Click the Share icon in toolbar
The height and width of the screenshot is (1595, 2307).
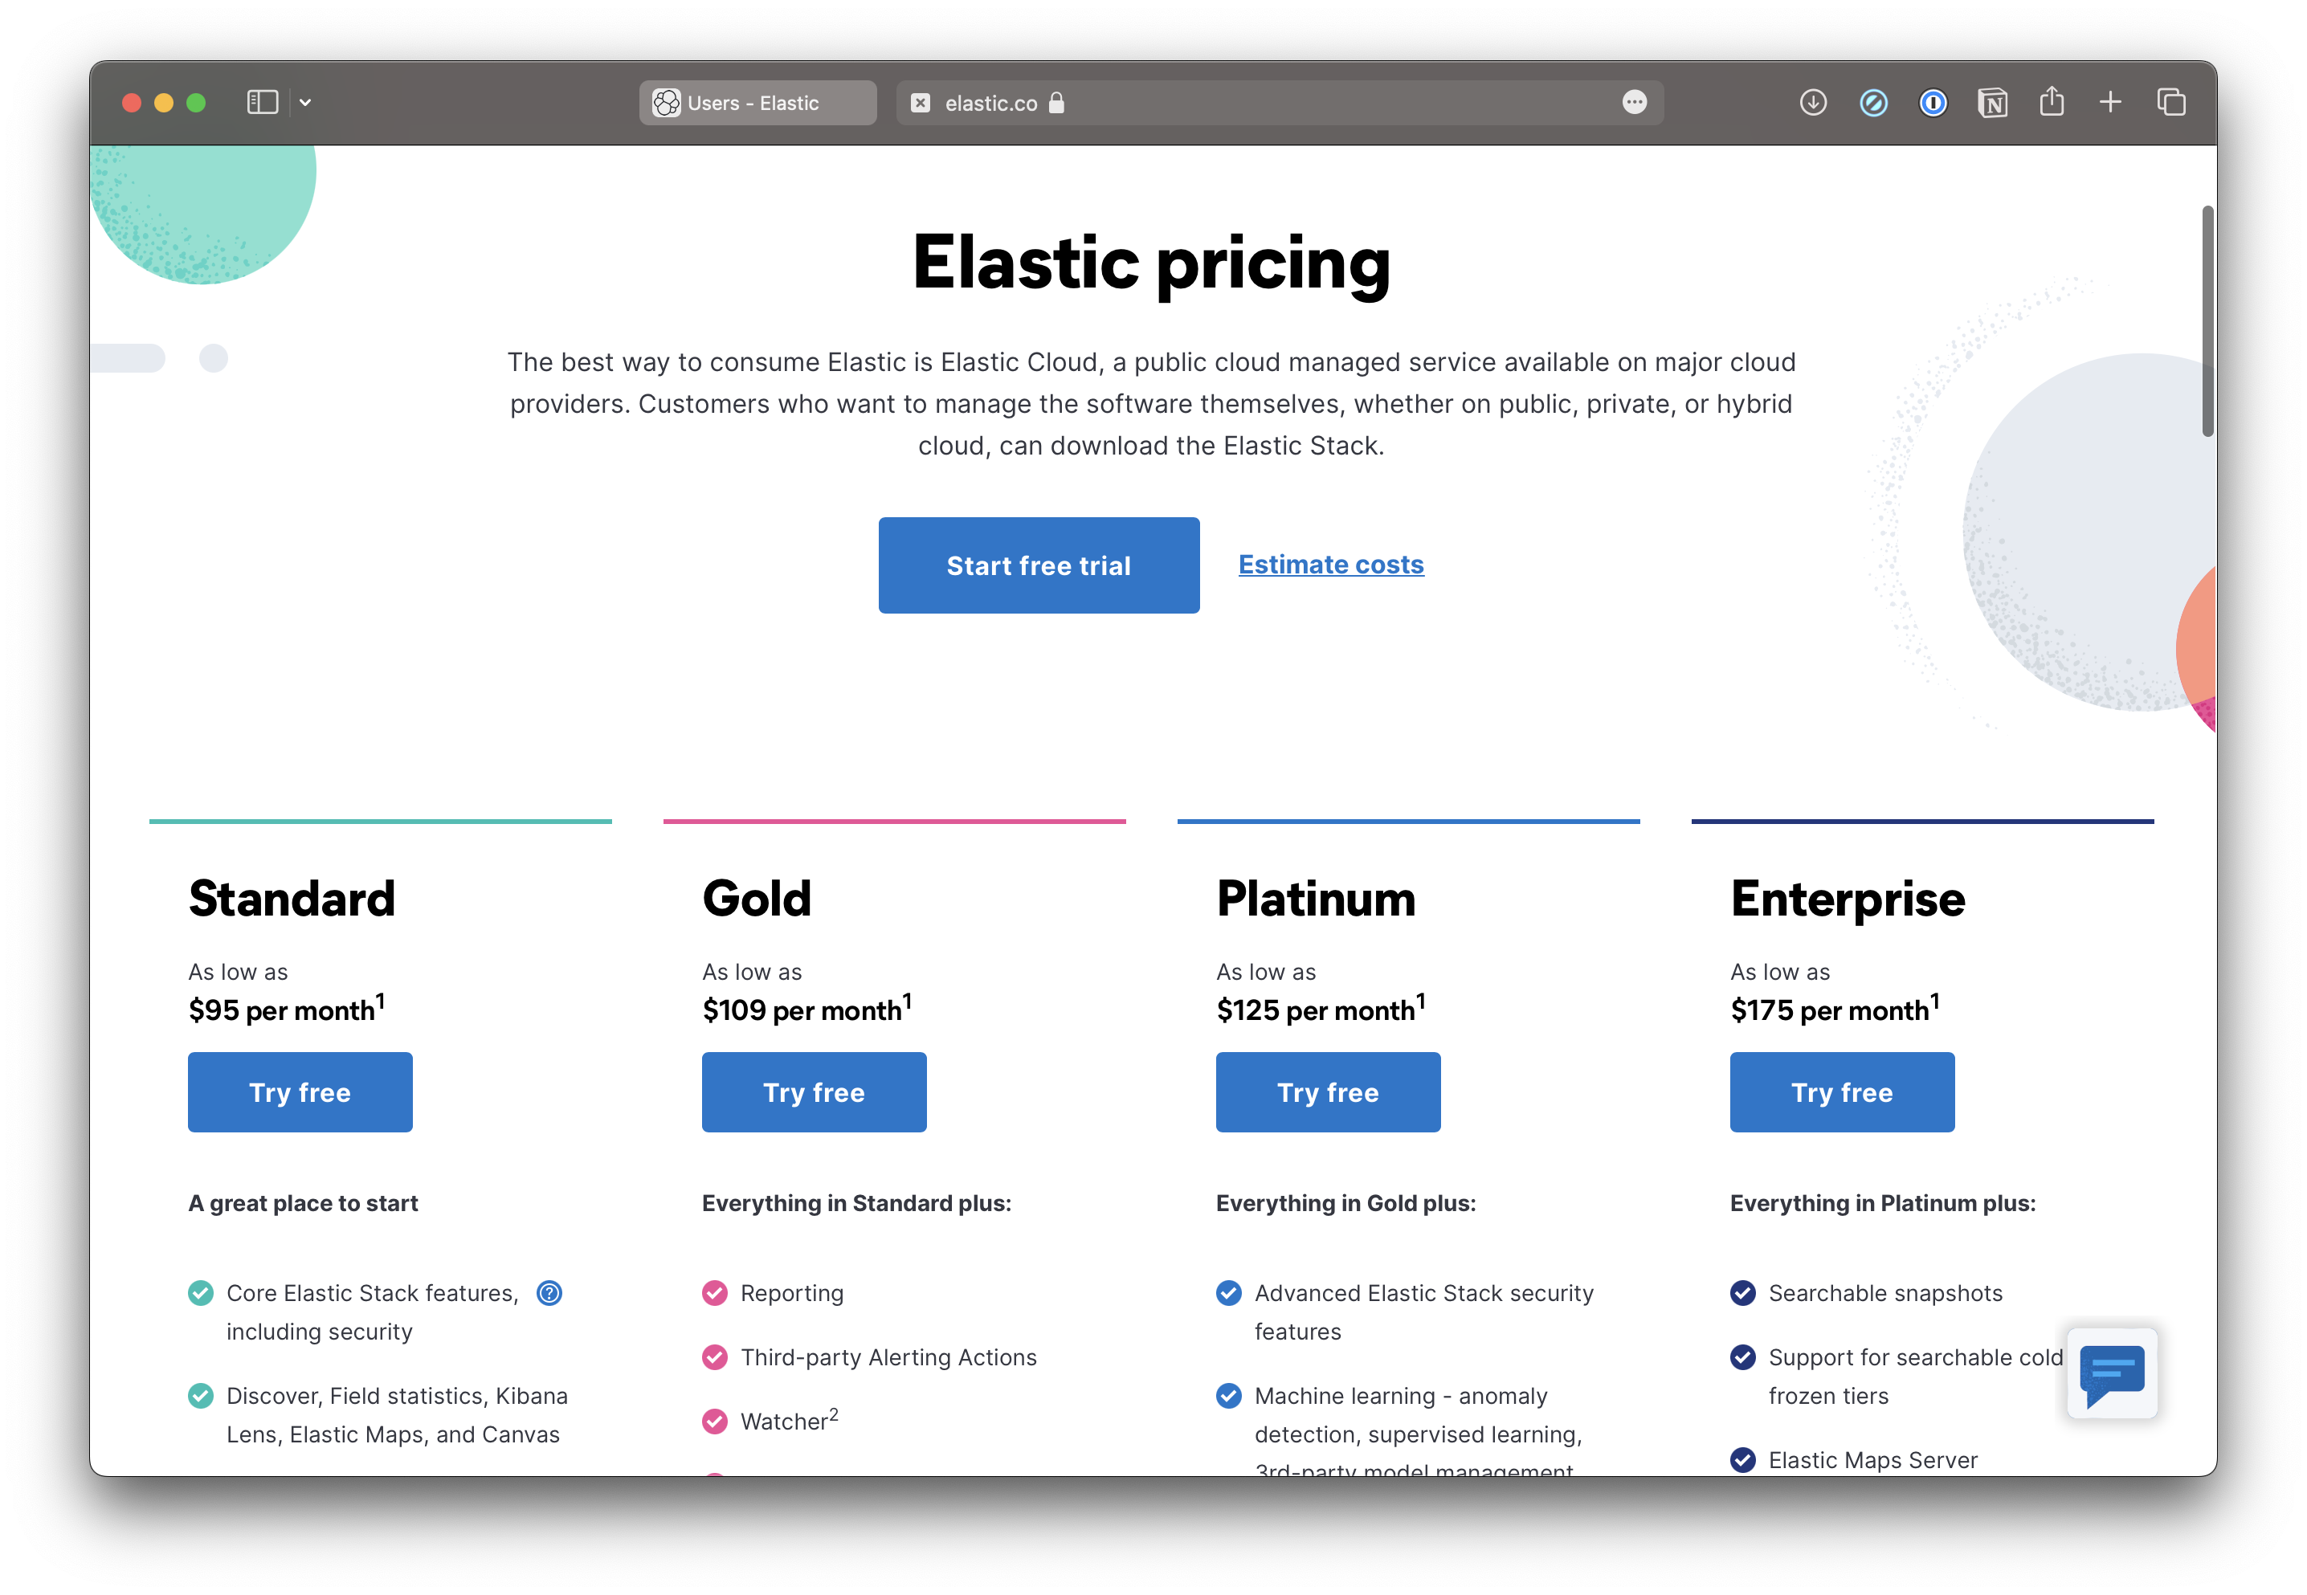(2051, 102)
